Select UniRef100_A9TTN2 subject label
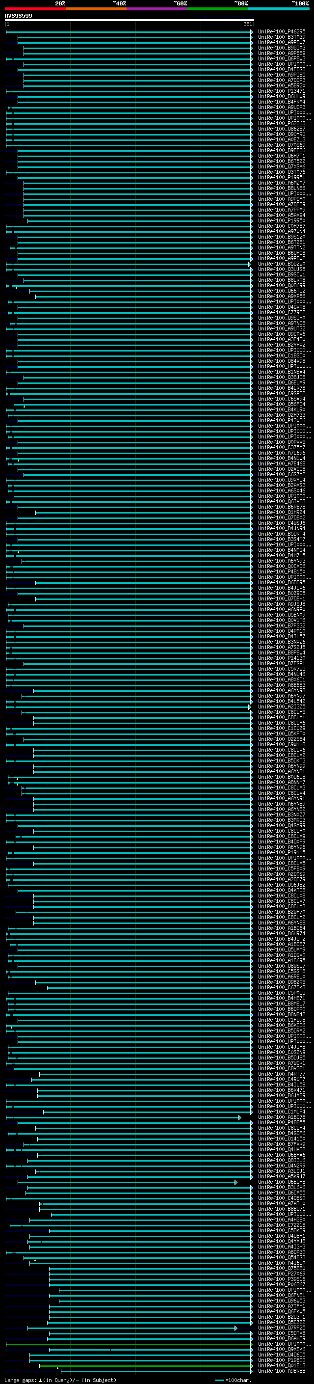 coord(282,247)
